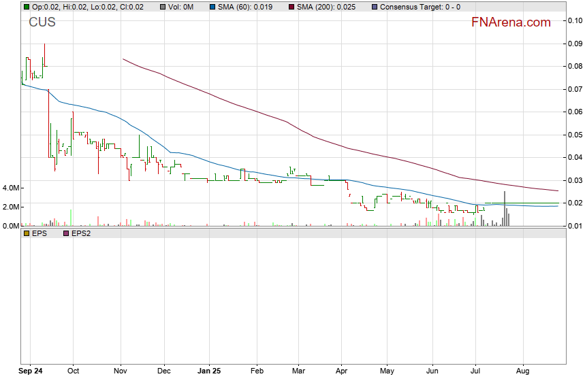Select the CUS ticker symbol label

point(42,22)
